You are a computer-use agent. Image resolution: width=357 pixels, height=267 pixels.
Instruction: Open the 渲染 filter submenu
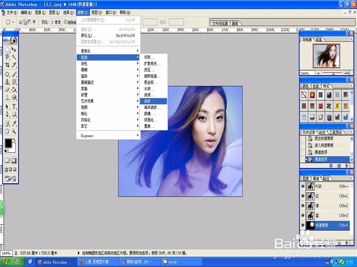[108, 76]
